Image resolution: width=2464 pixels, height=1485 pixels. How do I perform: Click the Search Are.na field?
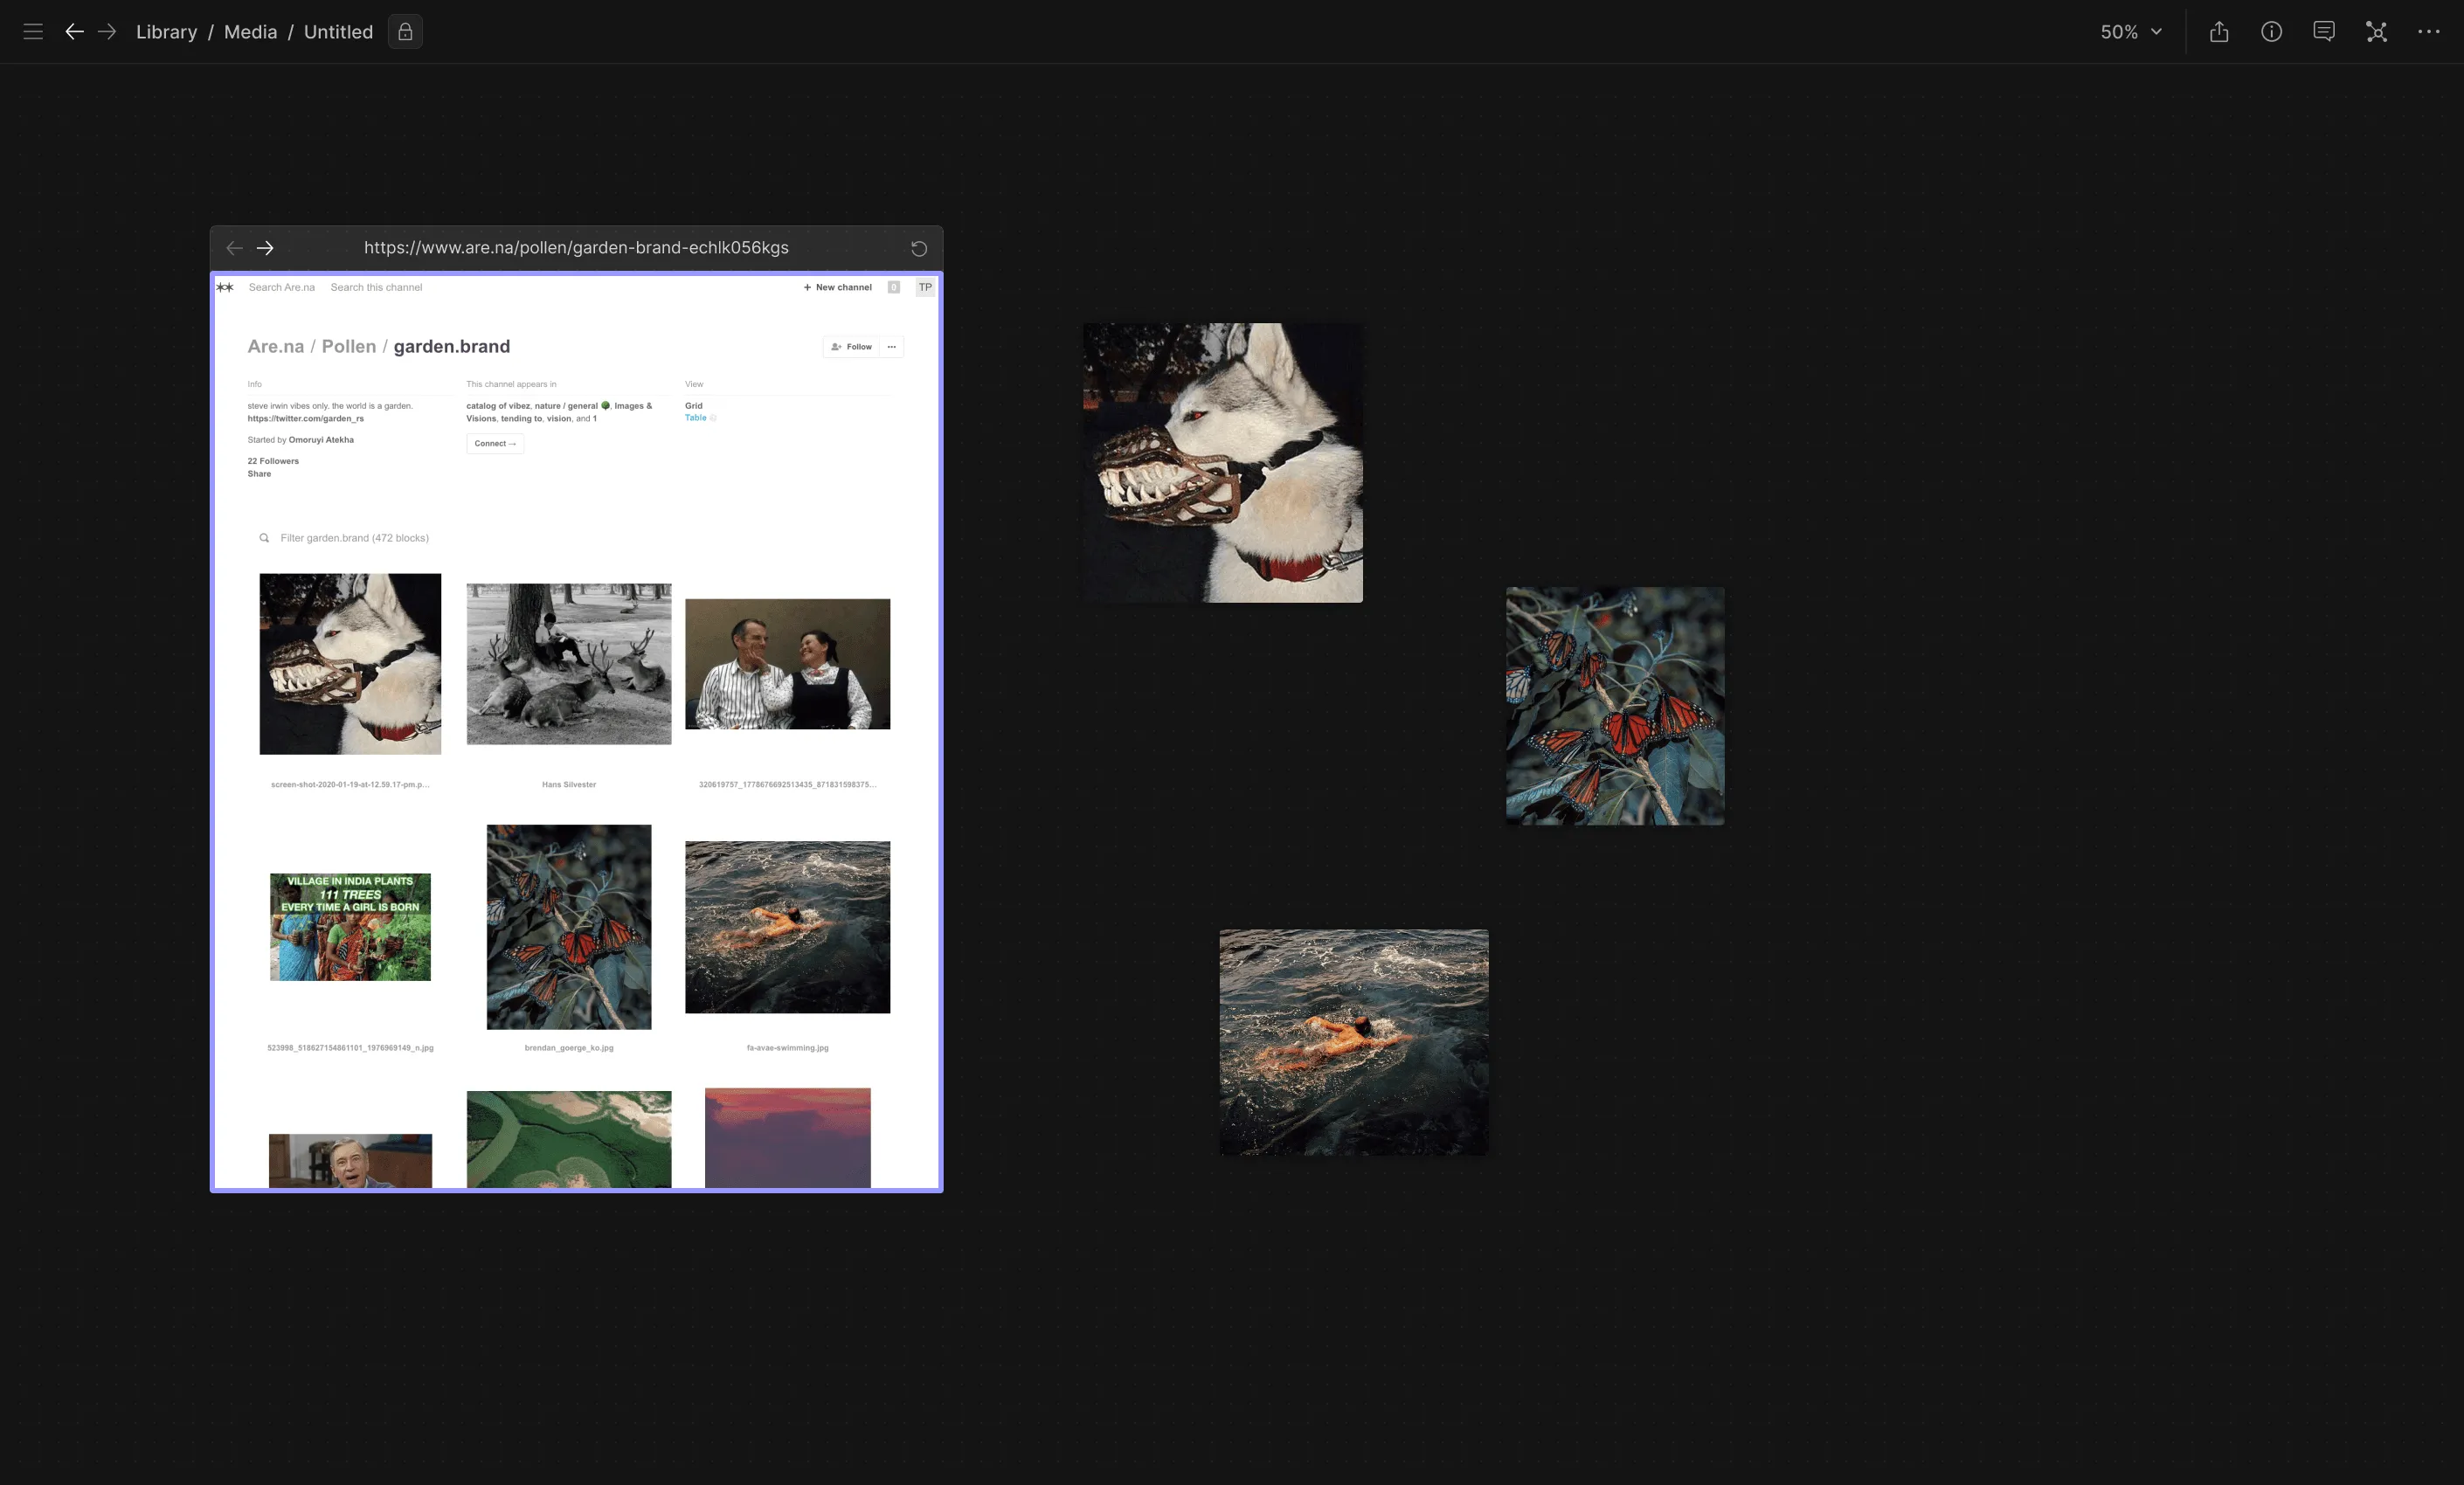tap(282, 287)
